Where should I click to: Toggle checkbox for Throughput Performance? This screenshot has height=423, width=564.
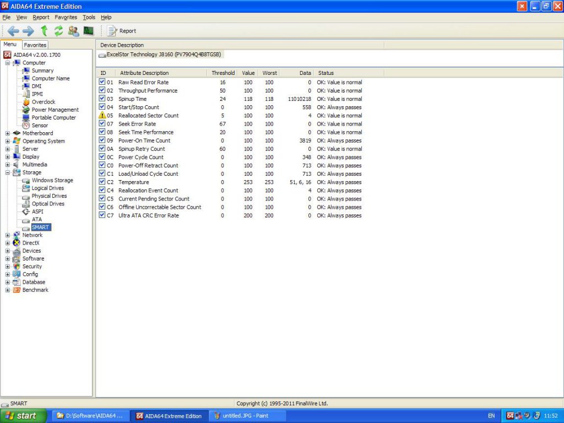[102, 90]
